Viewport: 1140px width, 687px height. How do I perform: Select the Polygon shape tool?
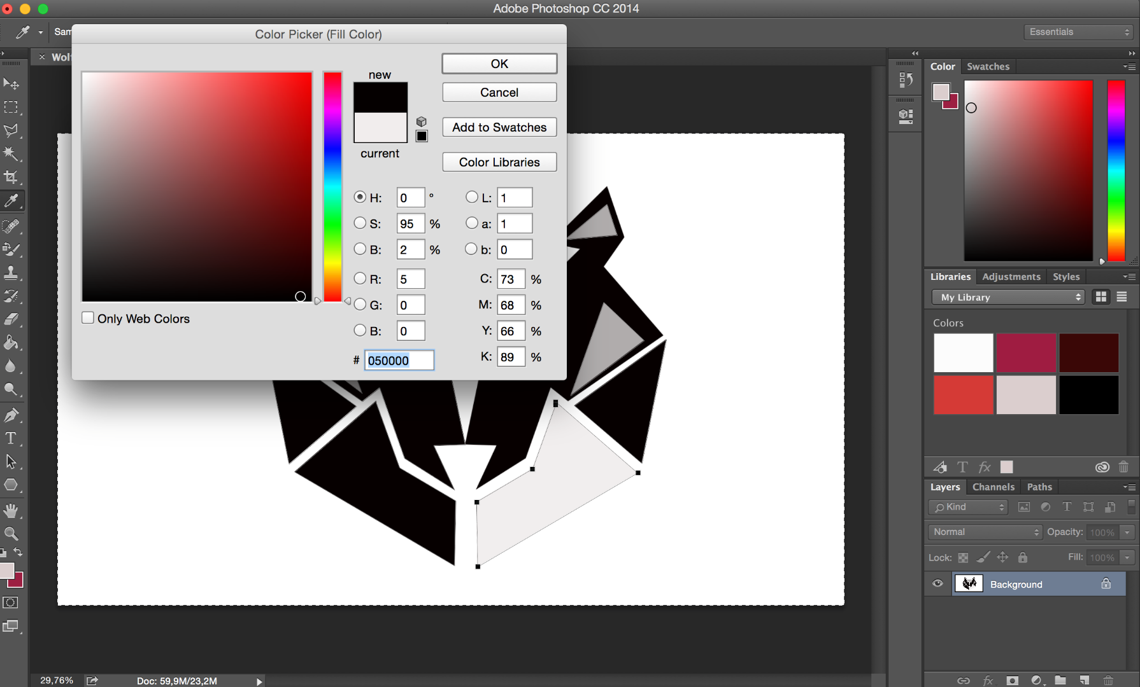point(11,485)
